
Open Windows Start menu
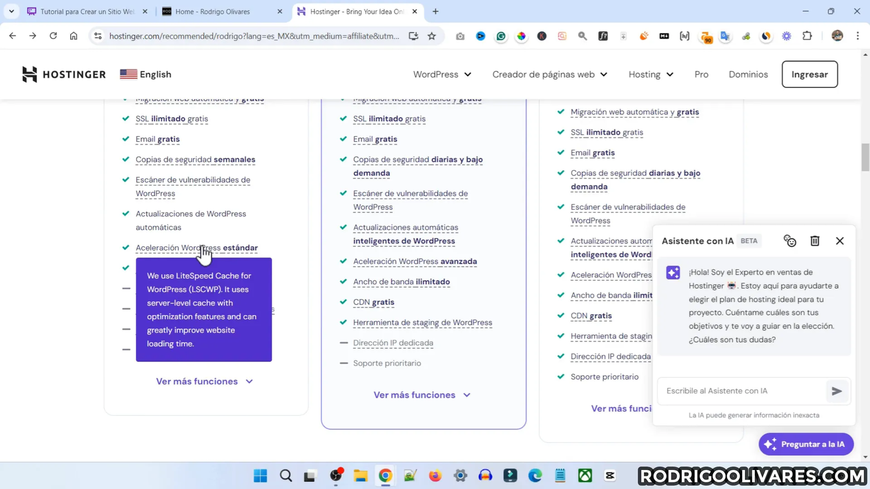260,476
